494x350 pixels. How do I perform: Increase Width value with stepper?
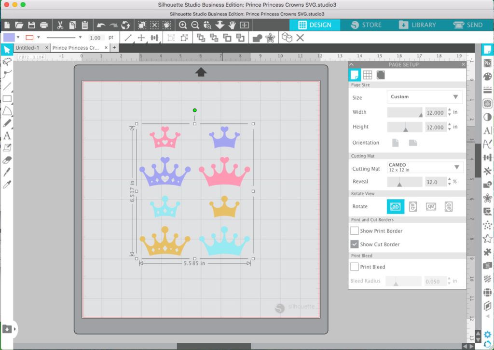point(450,110)
